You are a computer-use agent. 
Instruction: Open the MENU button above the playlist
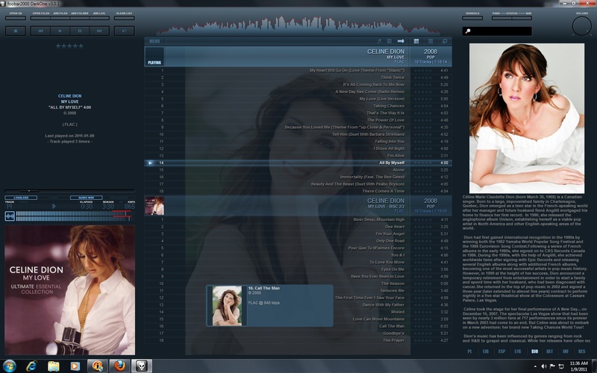154,41
